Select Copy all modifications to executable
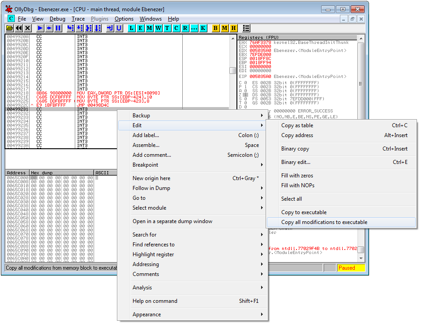This screenshot has width=421, height=323. pyautogui.click(x=341, y=222)
